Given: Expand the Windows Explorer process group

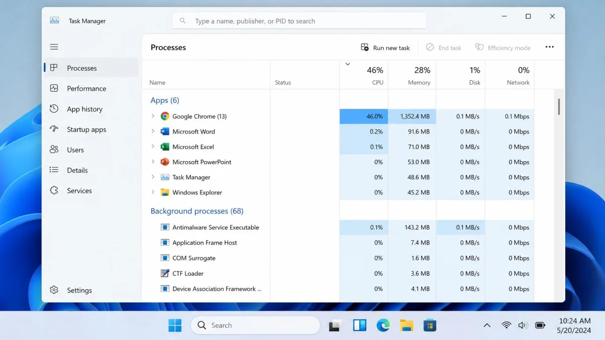Looking at the screenshot, I should click(x=153, y=192).
